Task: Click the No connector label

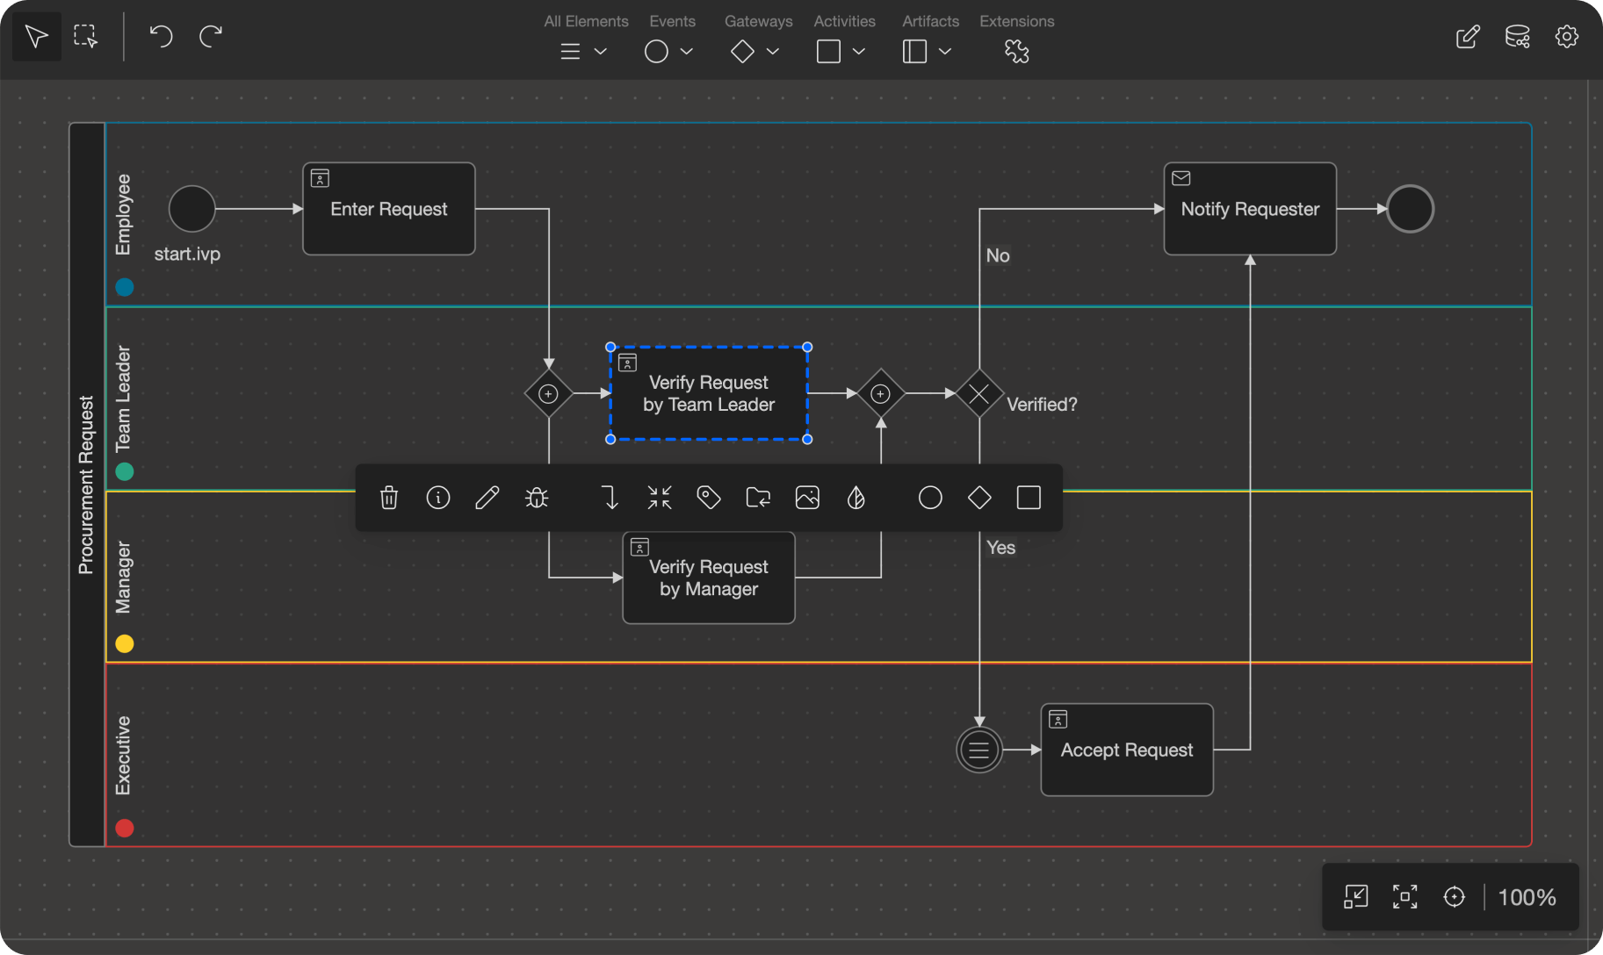Action: pyautogui.click(x=998, y=255)
